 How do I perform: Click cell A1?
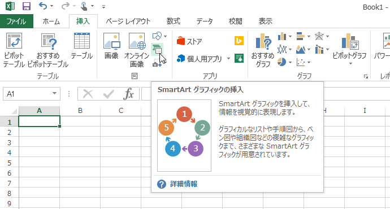pos(40,121)
